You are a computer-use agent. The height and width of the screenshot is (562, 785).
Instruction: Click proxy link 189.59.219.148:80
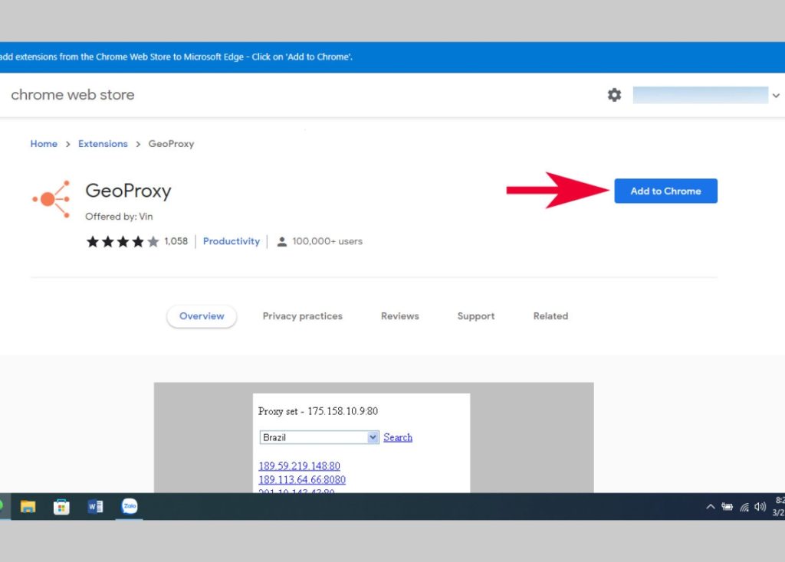click(x=300, y=466)
